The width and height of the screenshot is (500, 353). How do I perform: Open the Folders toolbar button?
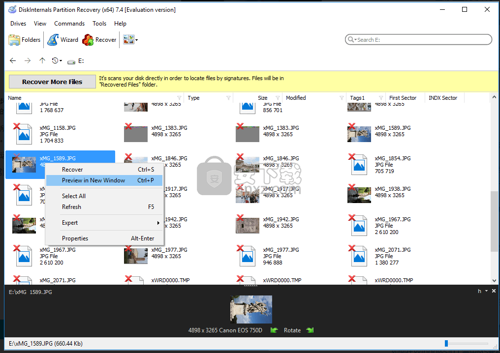[x=25, y=40]
